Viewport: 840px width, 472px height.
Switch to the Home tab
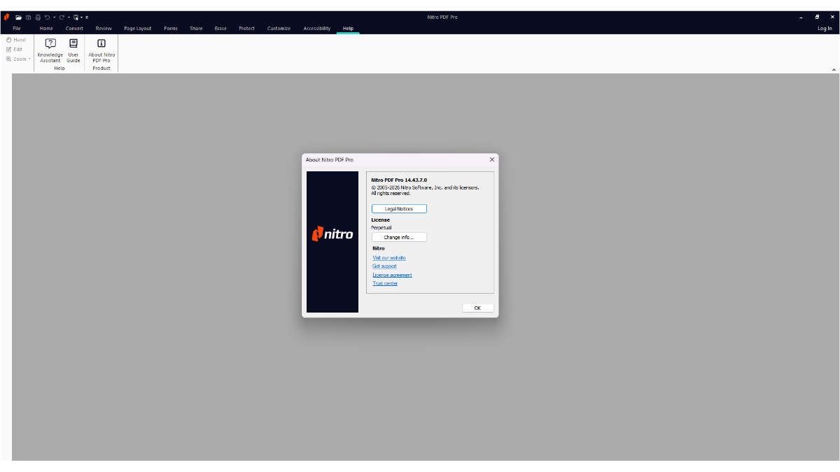point(46,29)
